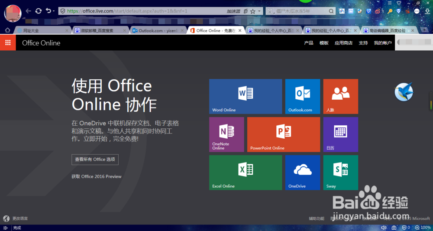Expand the undo history dropdown arrow
This screenshot has width=433, height=231.
coord(54,11)
